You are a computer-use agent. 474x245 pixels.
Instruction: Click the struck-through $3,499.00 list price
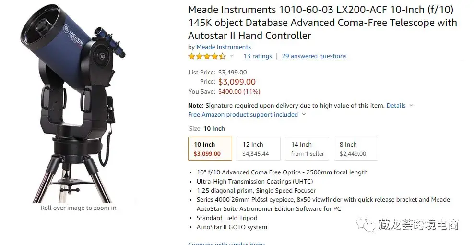pos(233,72)
